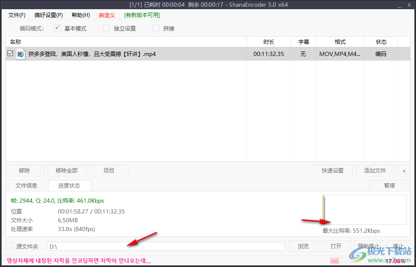This screenshot has width=416, height=267.
Task: Enable the 独立设置 checkbox
Action: point(106,28)
